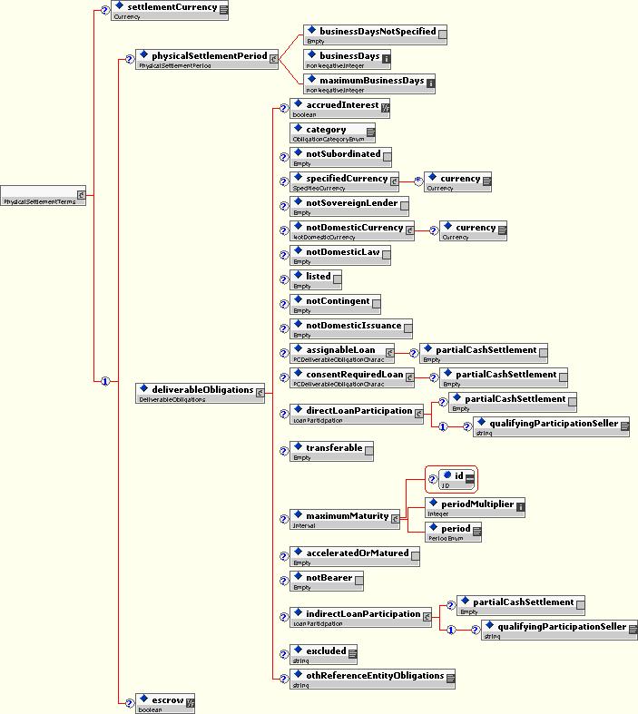This screenshot has width=638, height=714.
Task: Click the string type icon on excluded
Action: pos(352,653)
